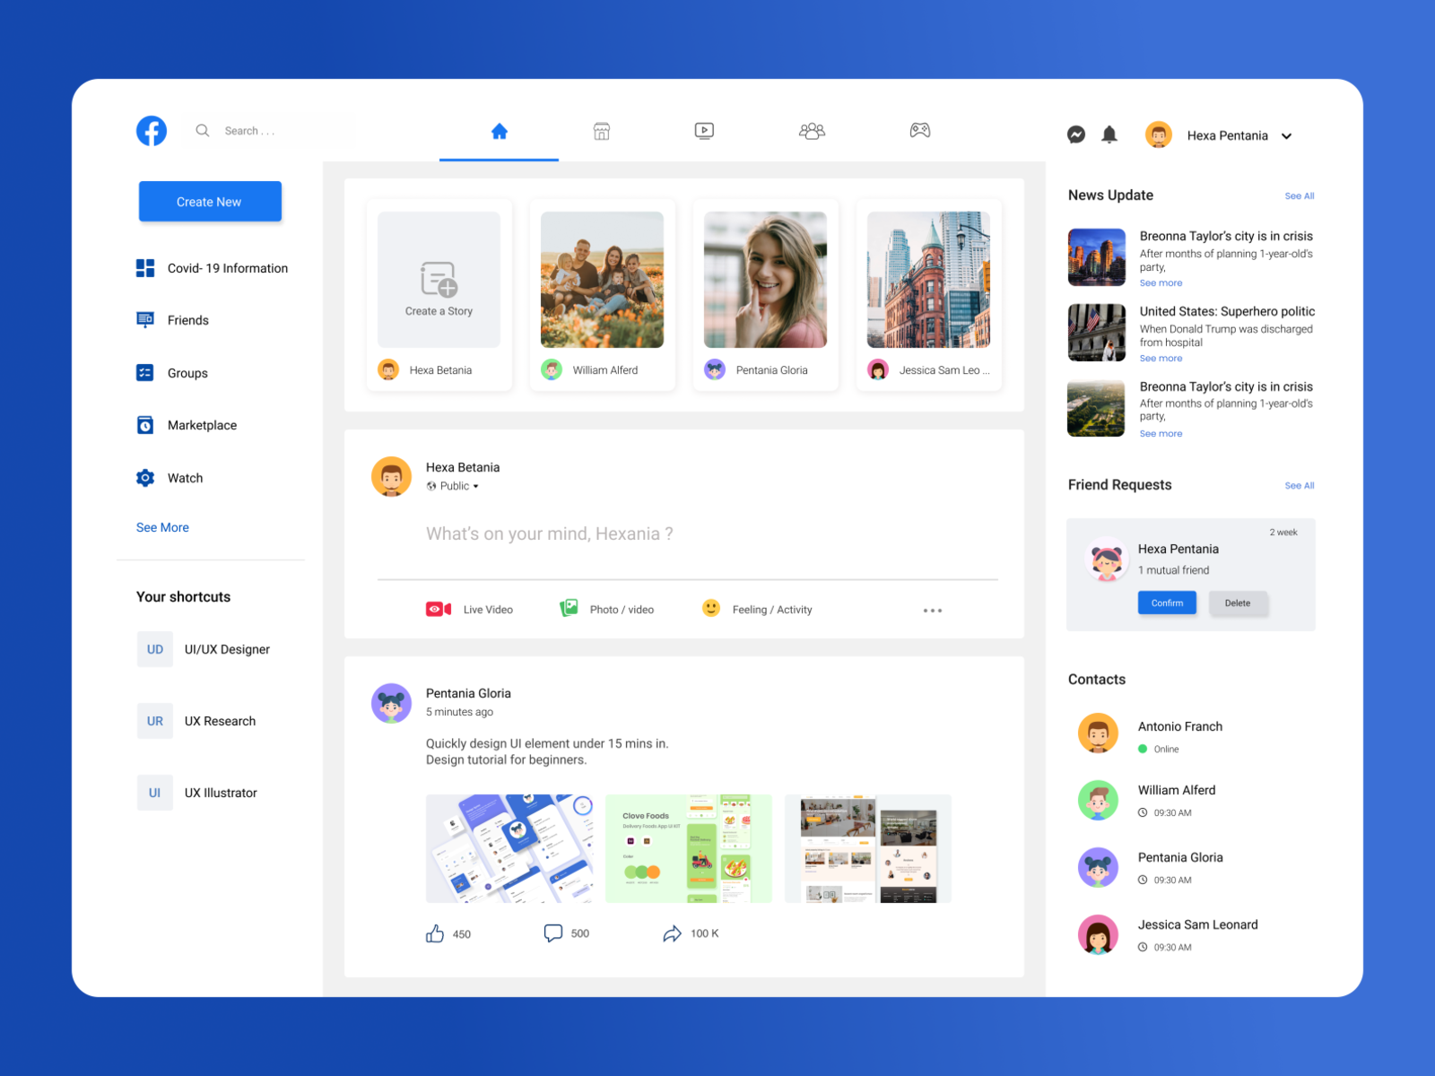Open Covid-19 Information in the sidebar
1435x1076 pixels.
pos(227,267)
